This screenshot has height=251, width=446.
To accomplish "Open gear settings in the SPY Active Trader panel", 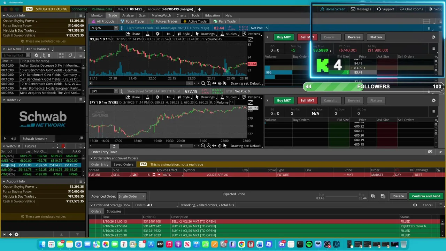I will click(x=433, y=100).
